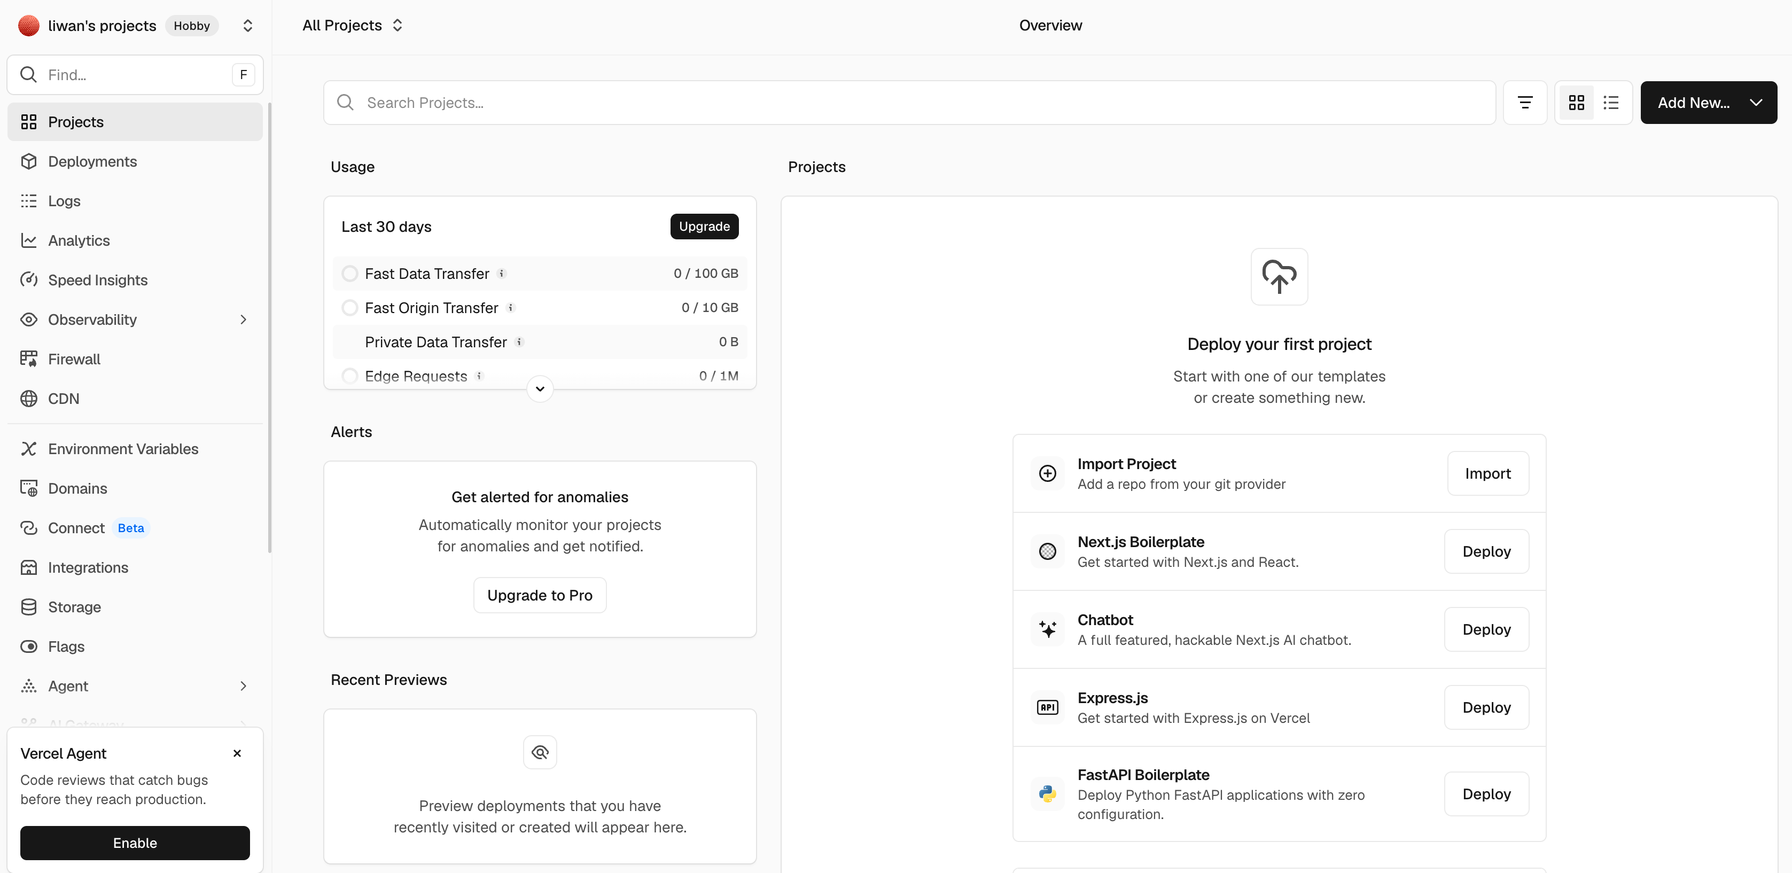The width and height of the screenshot is (1792, 873).
Task: Deploy the Express.js template
Action: [1486, 707]
